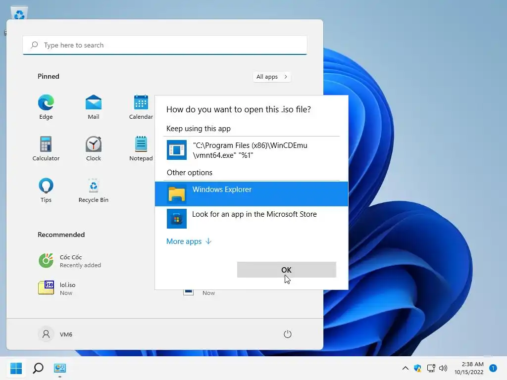Expand More apps list

click(x=189, y=241)
